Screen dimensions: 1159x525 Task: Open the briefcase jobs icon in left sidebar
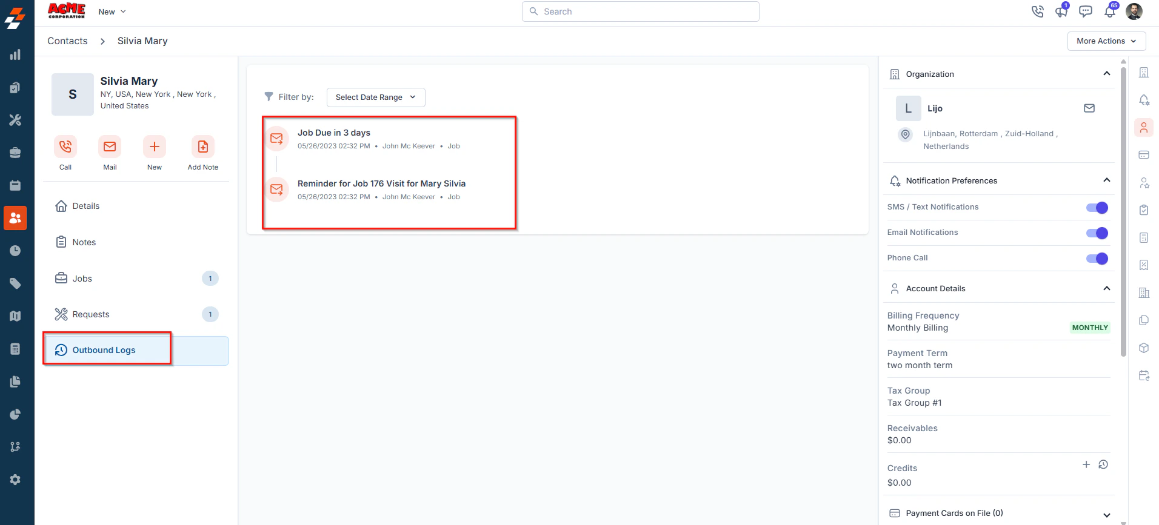coord(16,153)
